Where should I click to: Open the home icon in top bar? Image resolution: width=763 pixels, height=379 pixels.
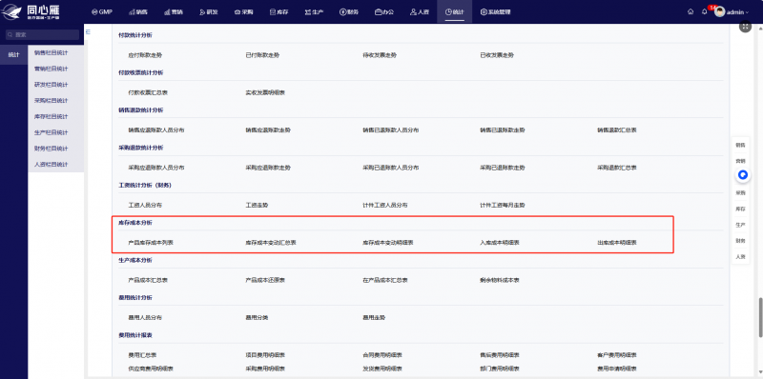pyautogui.click(x=691, y=11)
